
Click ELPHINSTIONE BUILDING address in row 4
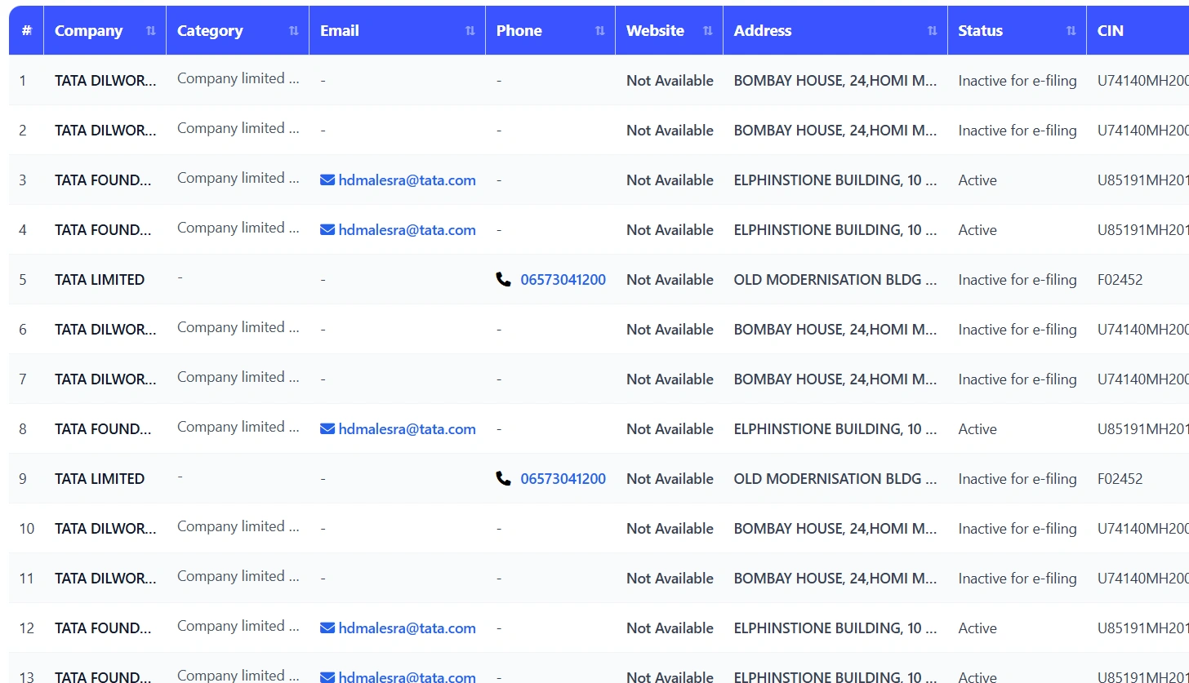(835, 230)
